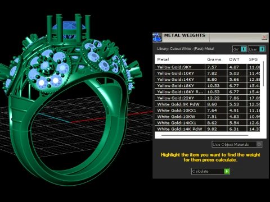Screen dimensions: 270x202
Task: Click the 7.82 grams value
Action: (212, 74)
